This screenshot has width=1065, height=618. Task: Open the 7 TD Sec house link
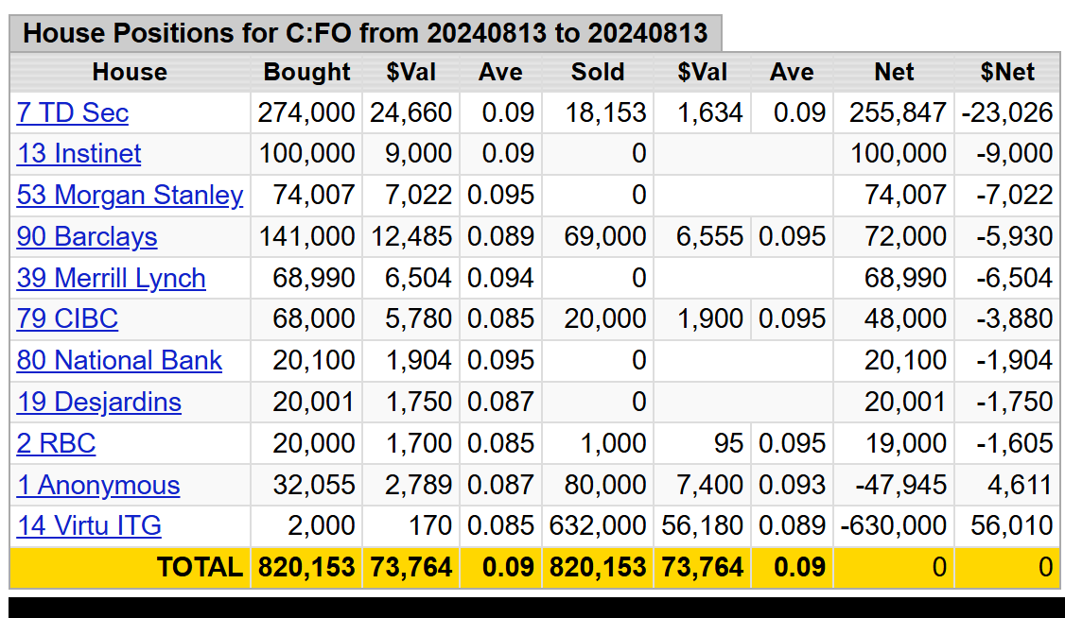pos(73,112)
